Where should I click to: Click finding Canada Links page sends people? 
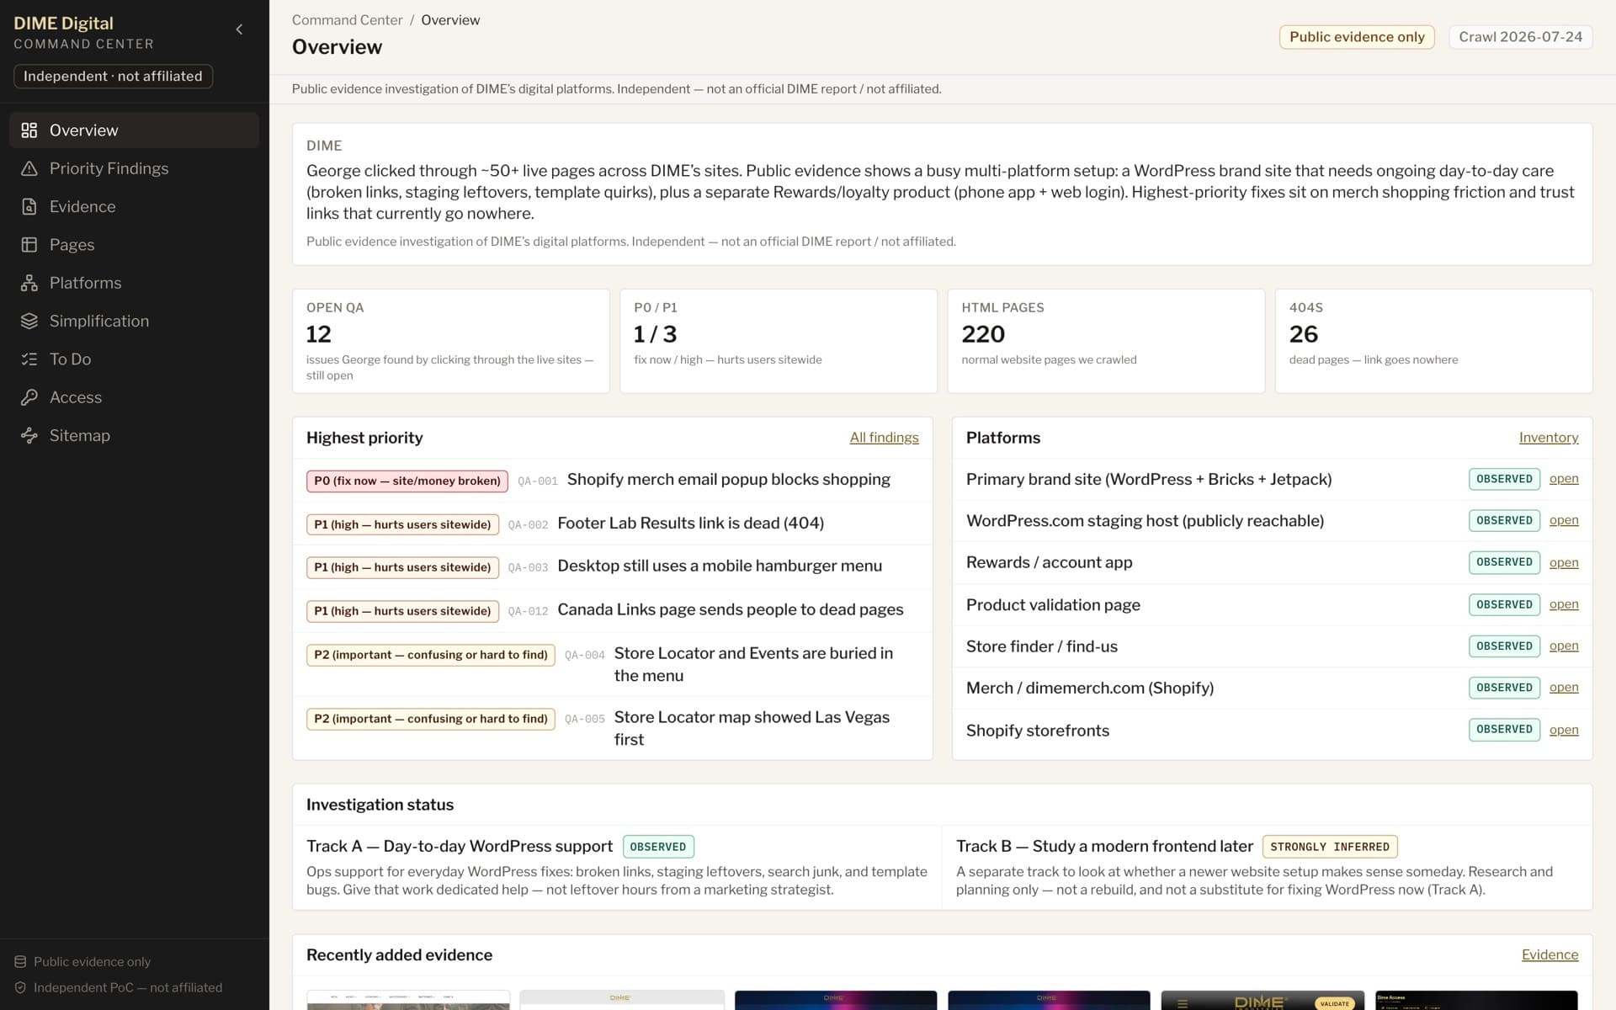[x=730, y=609]
